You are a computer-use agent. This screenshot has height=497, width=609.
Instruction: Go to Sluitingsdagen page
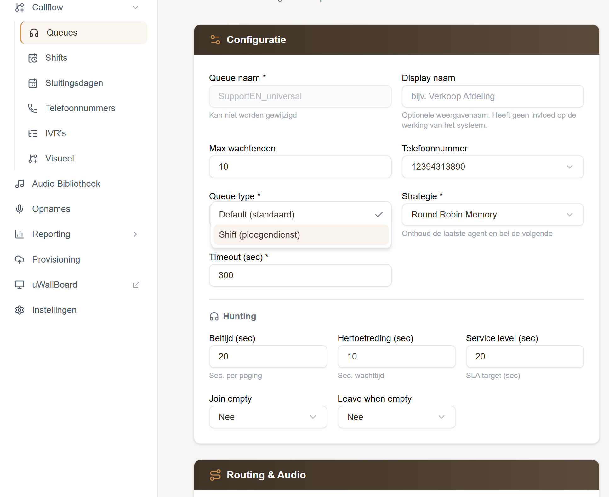(84, 83)
